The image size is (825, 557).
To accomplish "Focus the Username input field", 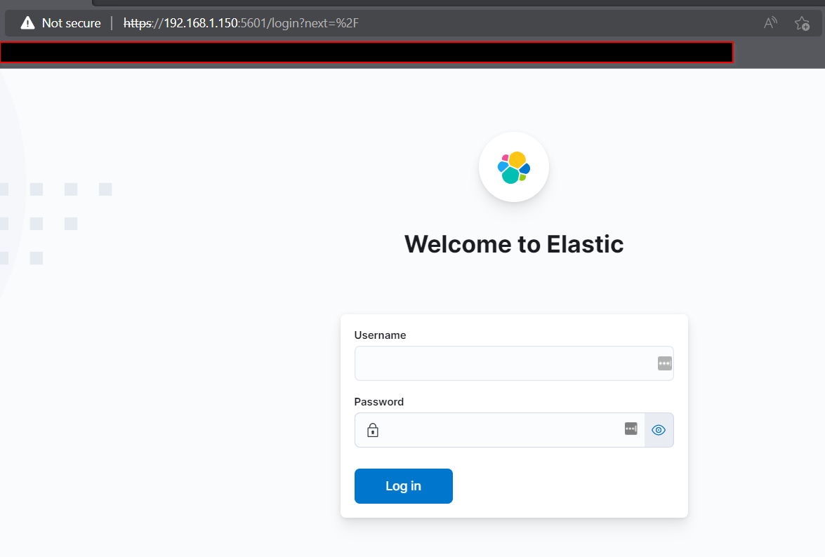I will [514, 363].
